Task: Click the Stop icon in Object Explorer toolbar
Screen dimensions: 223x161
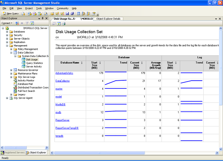Action: [x=22, y=23]
